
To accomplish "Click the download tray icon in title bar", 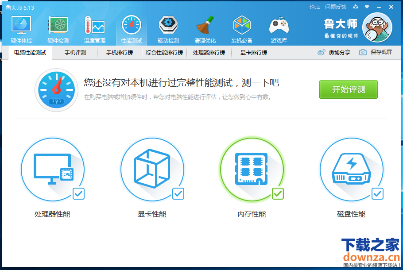I will [x=356, y=7].
